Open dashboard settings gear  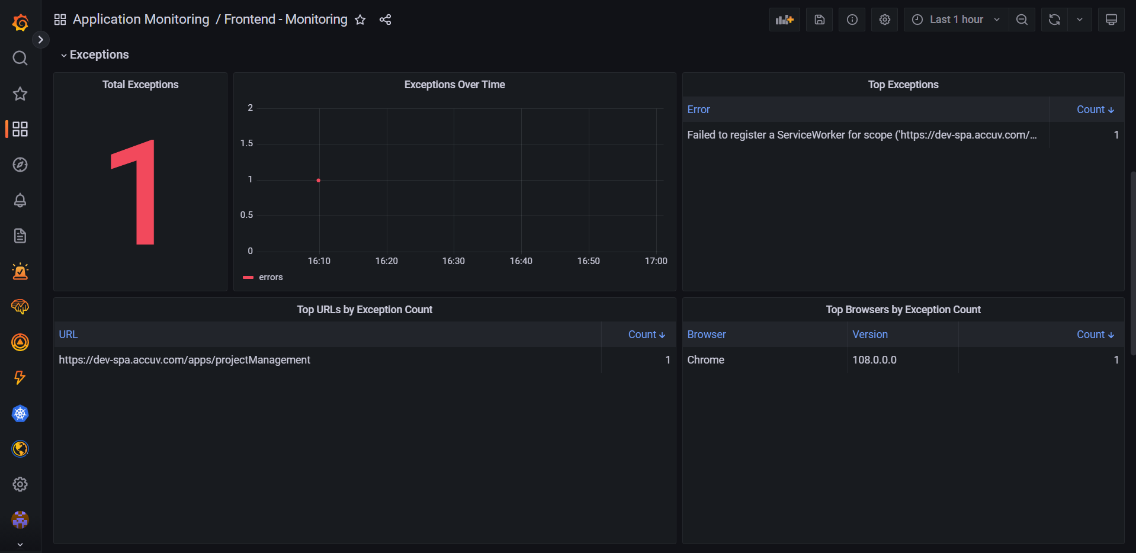pyautogui.click(x=885, y=20)
